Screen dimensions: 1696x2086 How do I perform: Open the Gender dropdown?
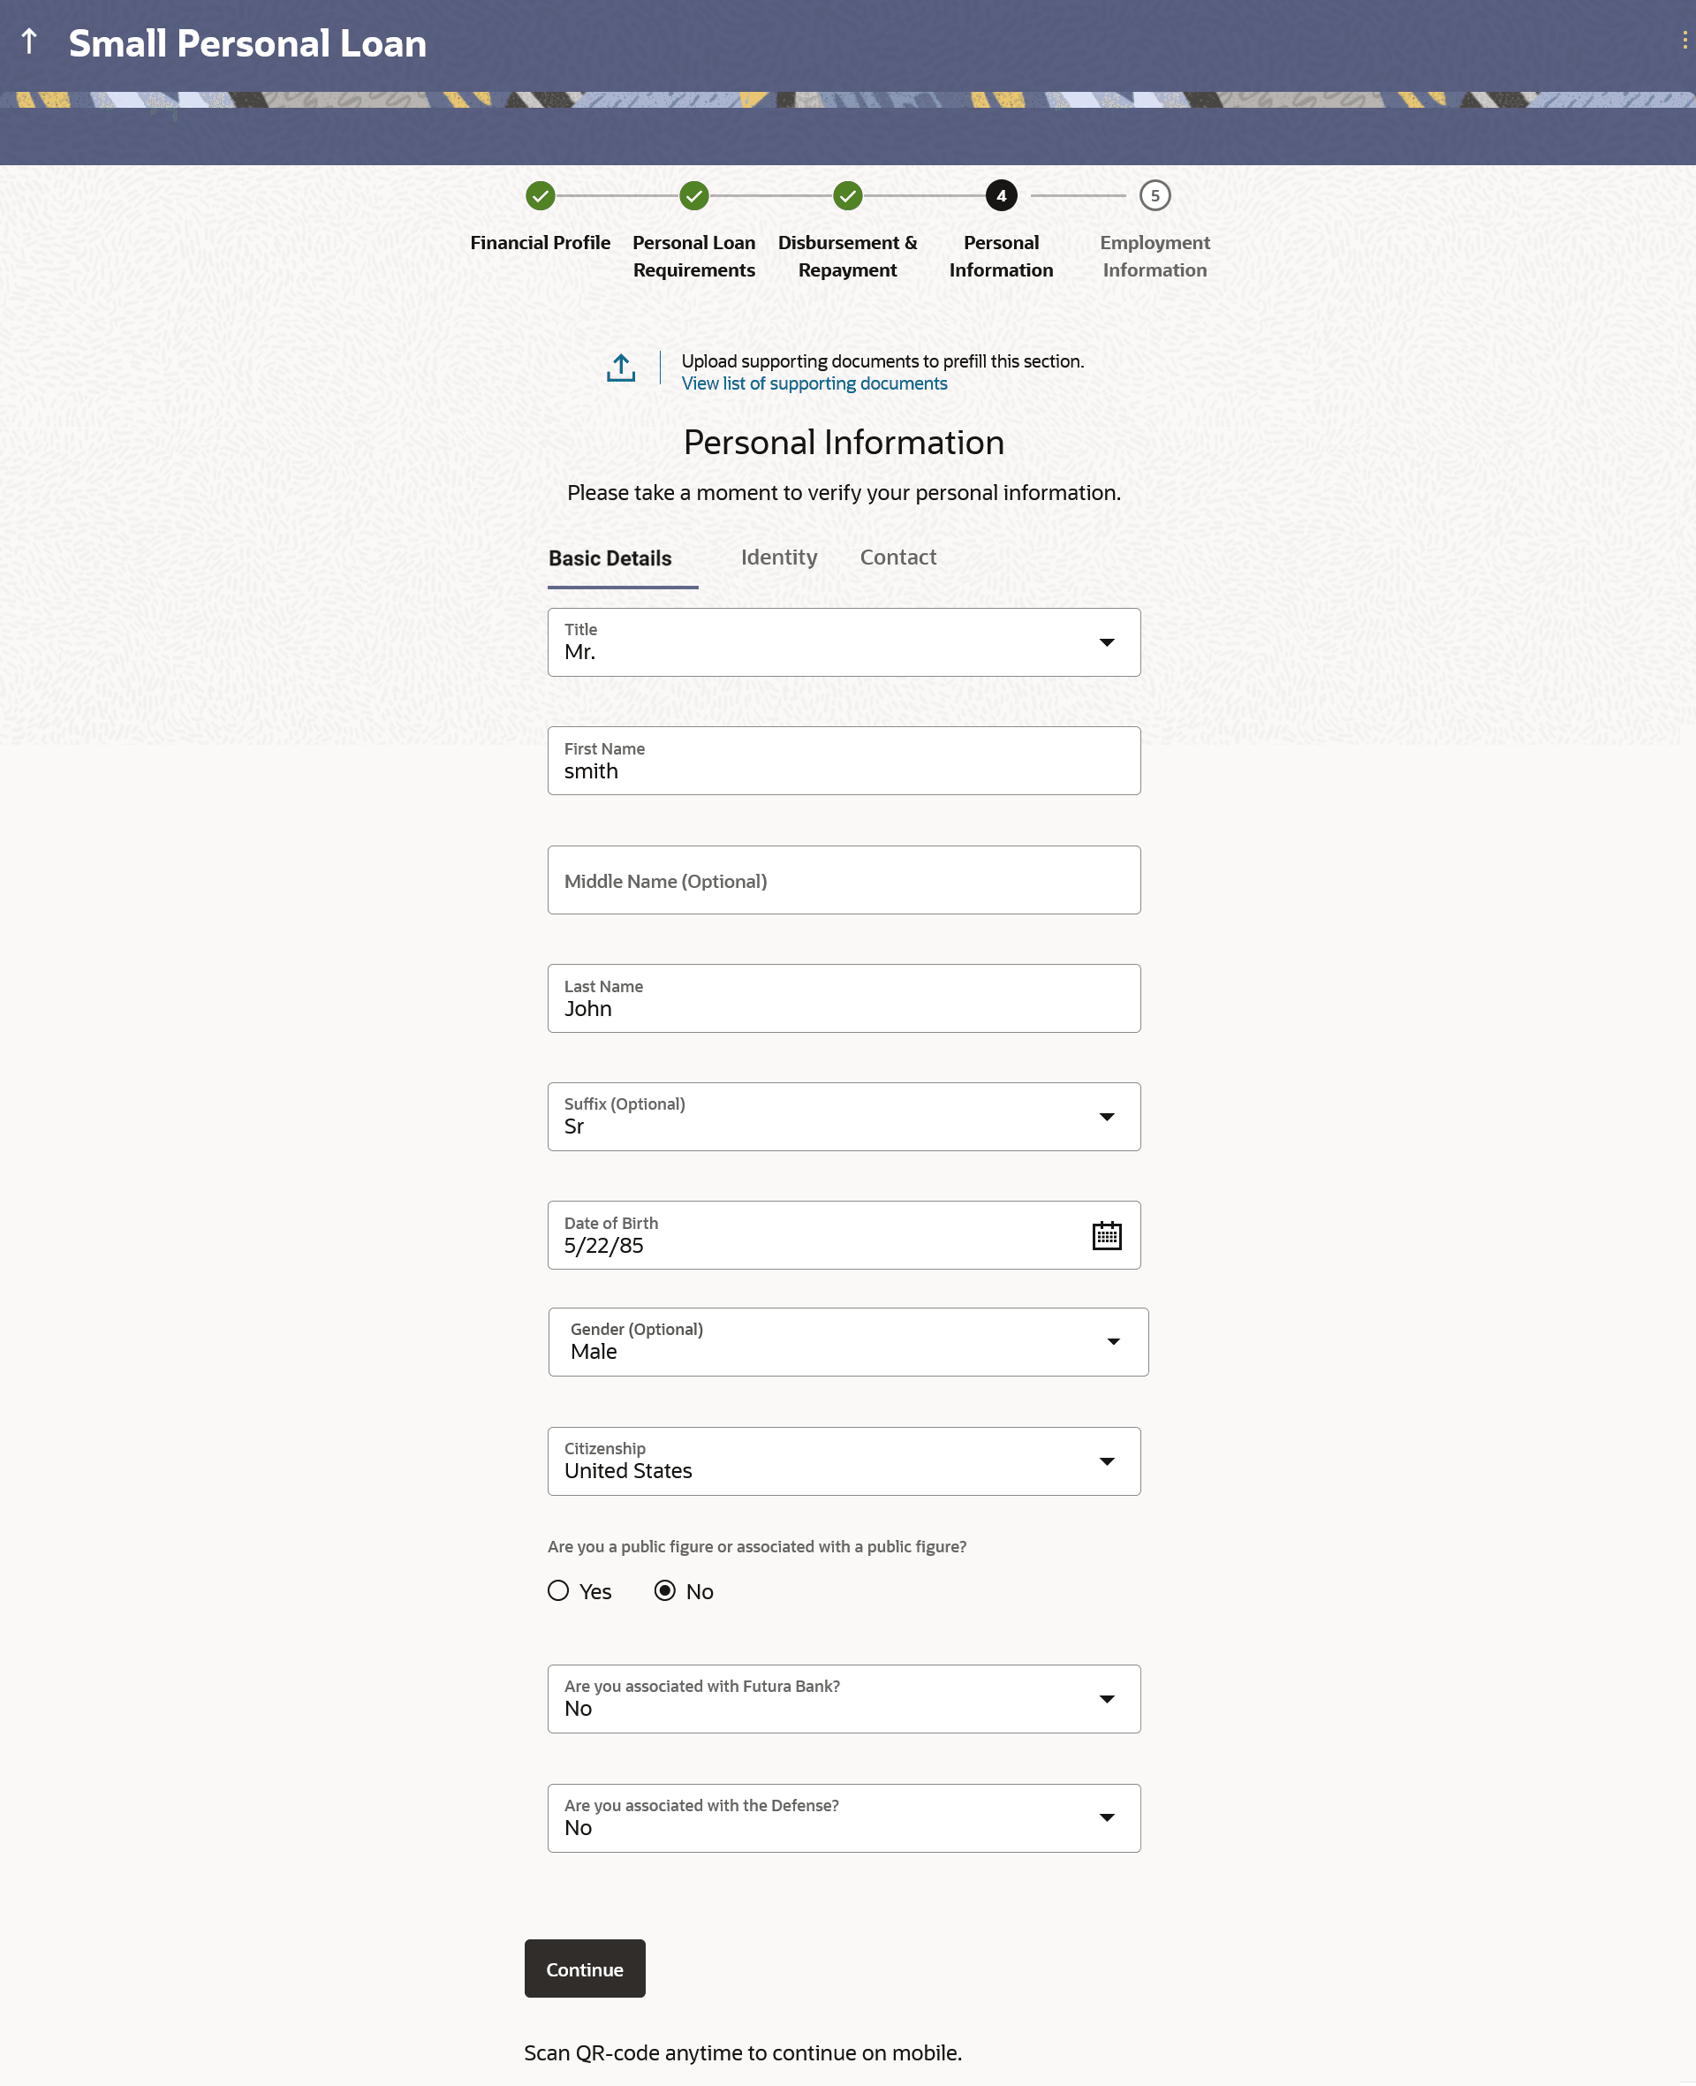click(x=1112, y=1341)
